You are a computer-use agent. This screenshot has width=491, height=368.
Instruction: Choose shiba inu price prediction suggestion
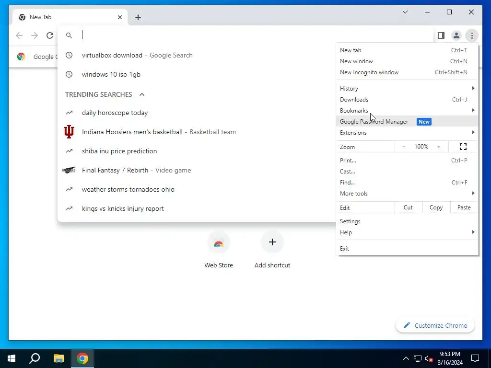(x=197, y=151)
